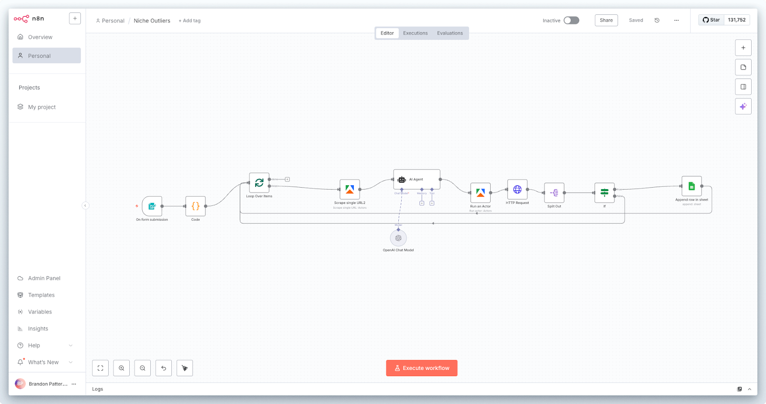Toggle the workflow Inactive switch
The image size is (766, 404).
pos(571,21)
